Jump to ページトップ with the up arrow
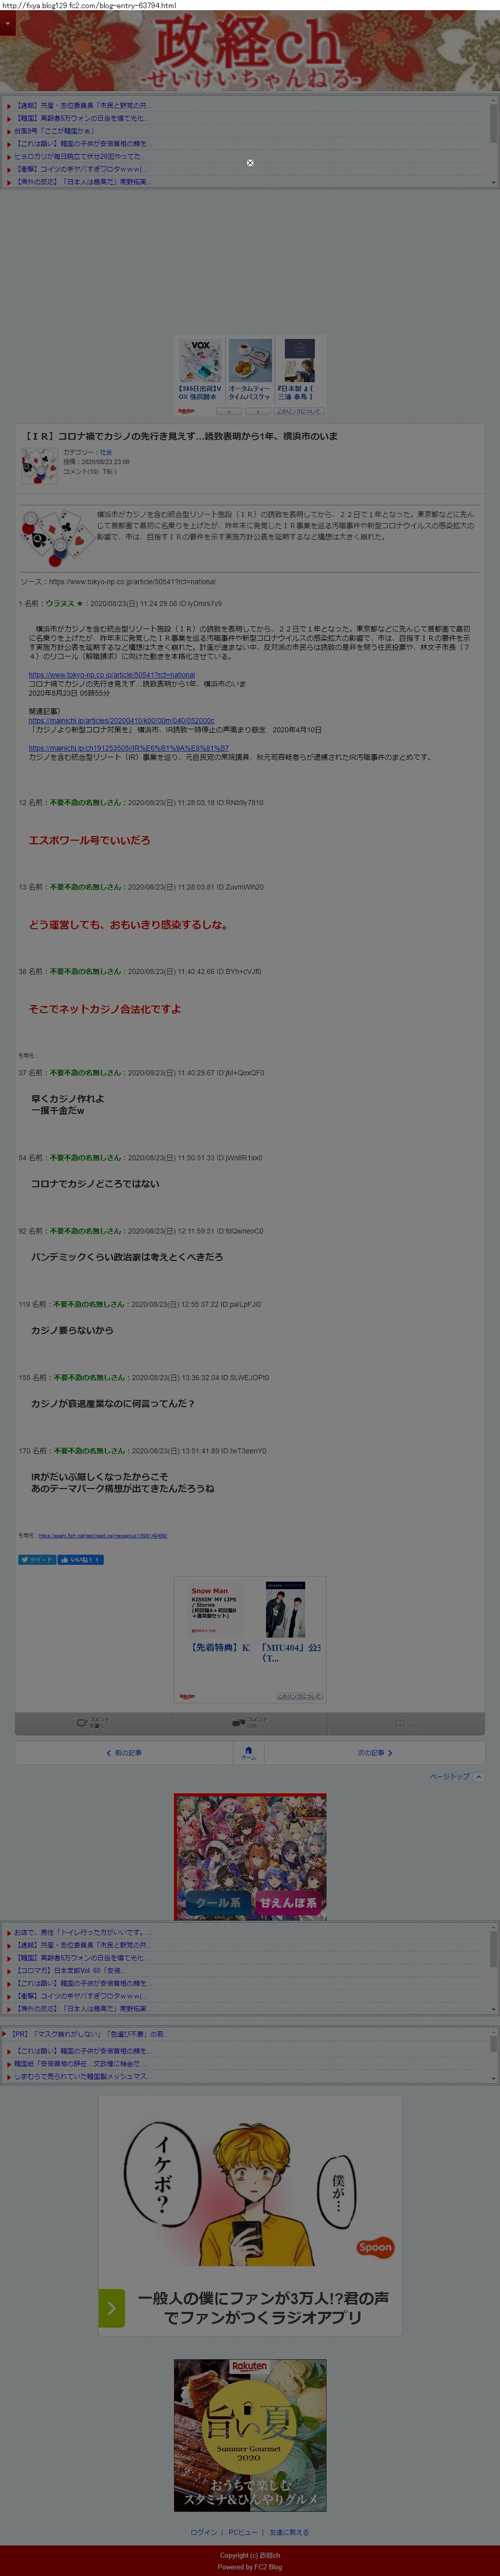 point(456,1776)
